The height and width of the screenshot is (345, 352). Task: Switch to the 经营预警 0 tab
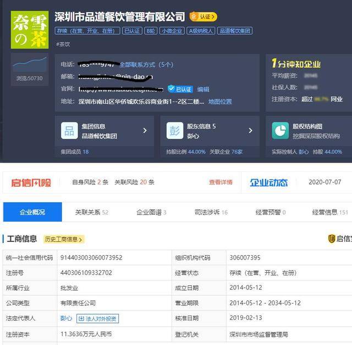pos(271,212)
